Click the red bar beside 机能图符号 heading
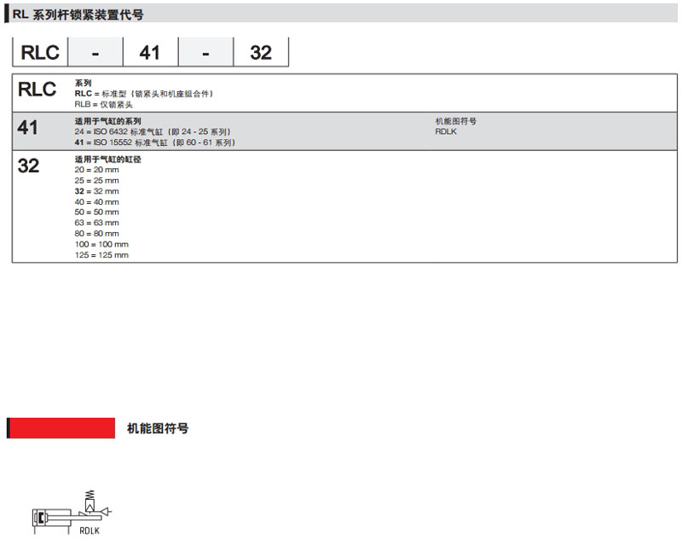Screen dimensions: 682x552 click(x=61, y=428)
